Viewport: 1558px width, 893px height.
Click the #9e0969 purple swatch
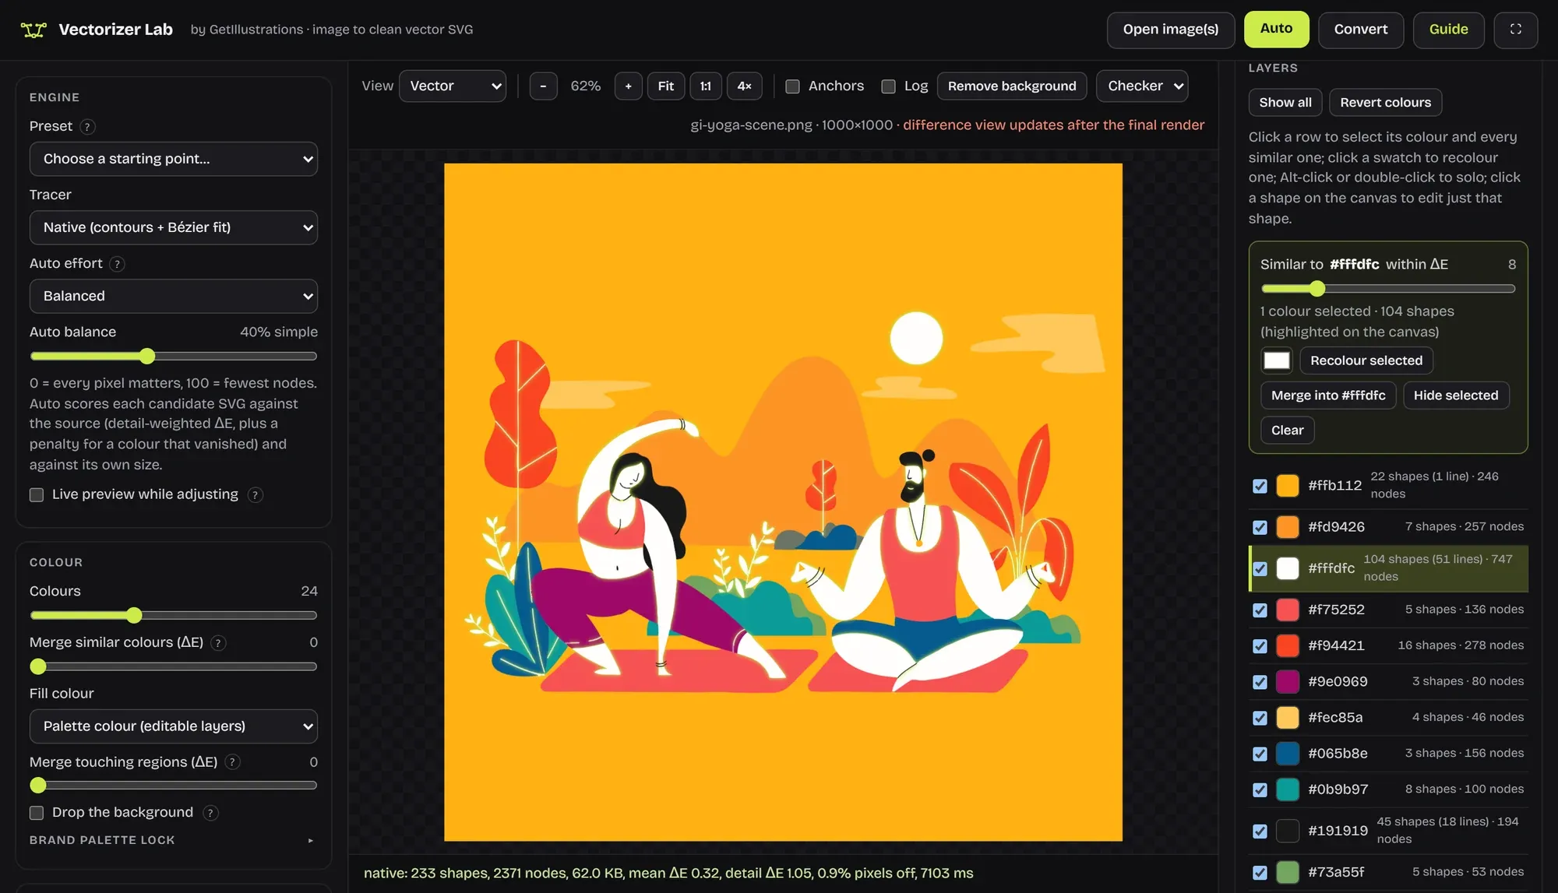coord(1288,682)
